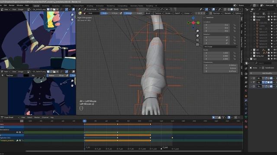Open the Channel menu in Dope Sheet

tap(45, 118)
